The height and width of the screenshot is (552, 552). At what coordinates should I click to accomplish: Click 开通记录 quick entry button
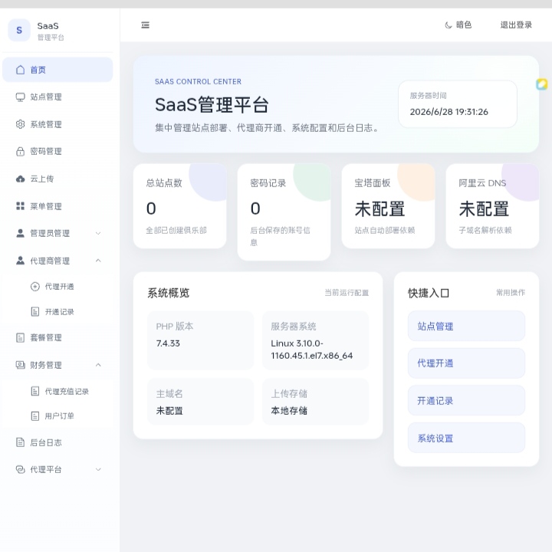tap(466, 401)
